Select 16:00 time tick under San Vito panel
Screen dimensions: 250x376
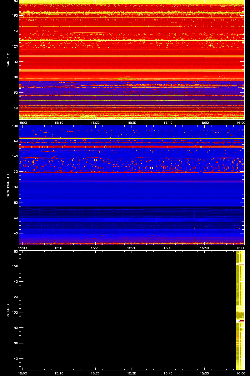(241, 123)
